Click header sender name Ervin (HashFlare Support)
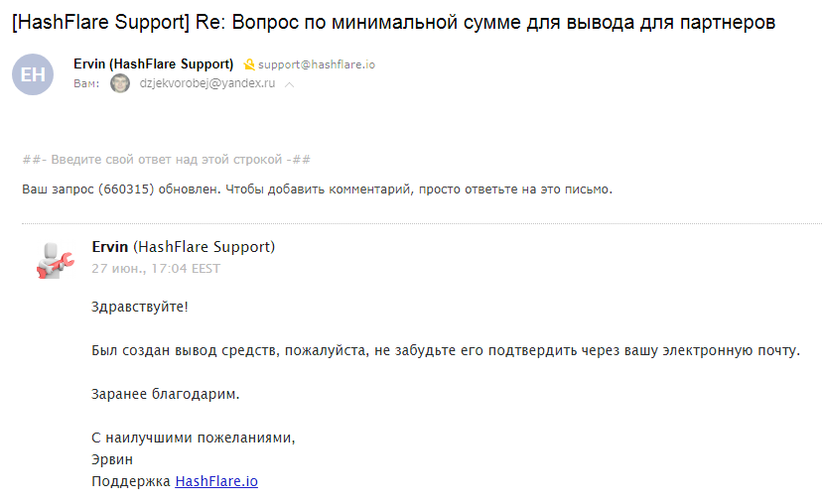The height and width of the screenshot is (503, 823). [x=153, y=63]
